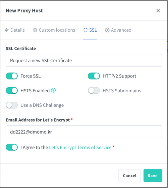Open the SSL Certificate dropdown
The width and height of the screenshot is (168, 188).
84,60
